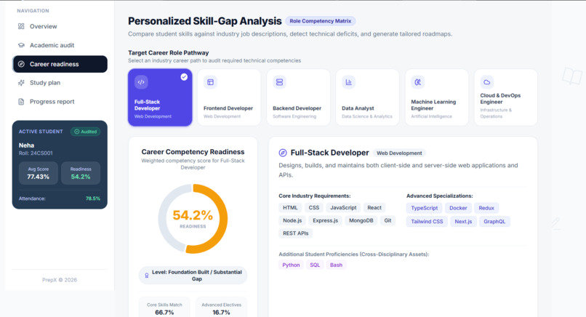Click the Tailwind CSS specialization chip
This screenshot has width=586, height=317.
[427, 221]
